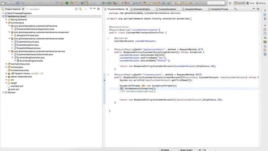268x151 pixels.
Task: Select ErrorHandlingController class node
Action: click(31, 61)
